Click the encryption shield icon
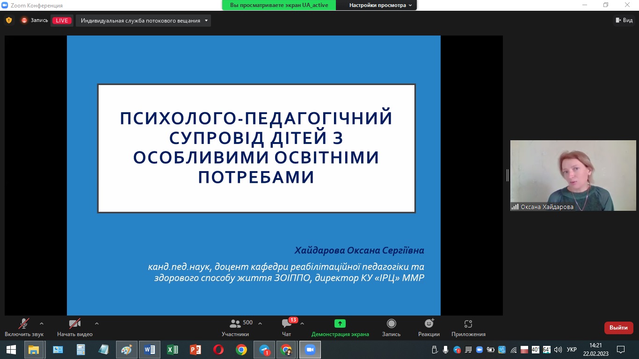Screen dimensions: 639x359 (9, 20)
